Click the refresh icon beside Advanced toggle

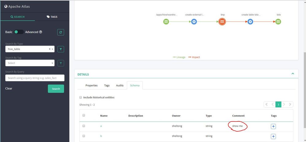click(x=61, y=32)
